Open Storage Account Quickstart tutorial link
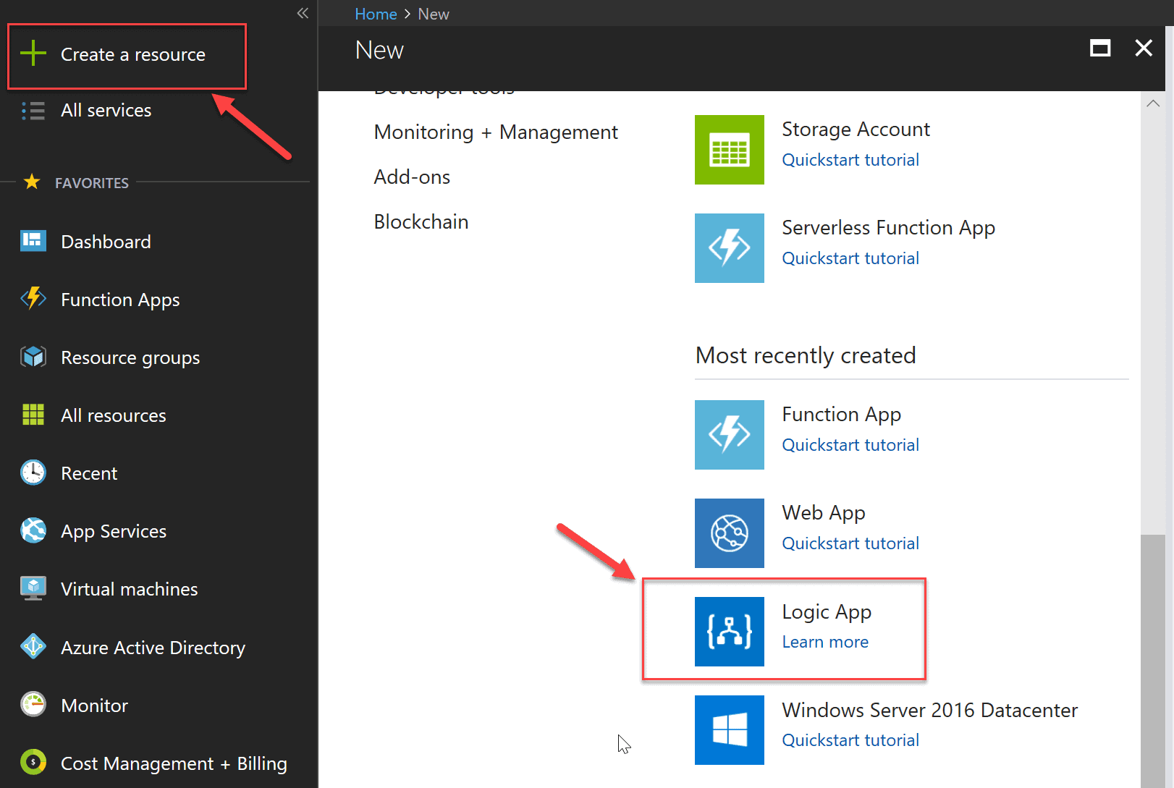This screenshot has width=1174, height=788. click(x=850, y=160)
